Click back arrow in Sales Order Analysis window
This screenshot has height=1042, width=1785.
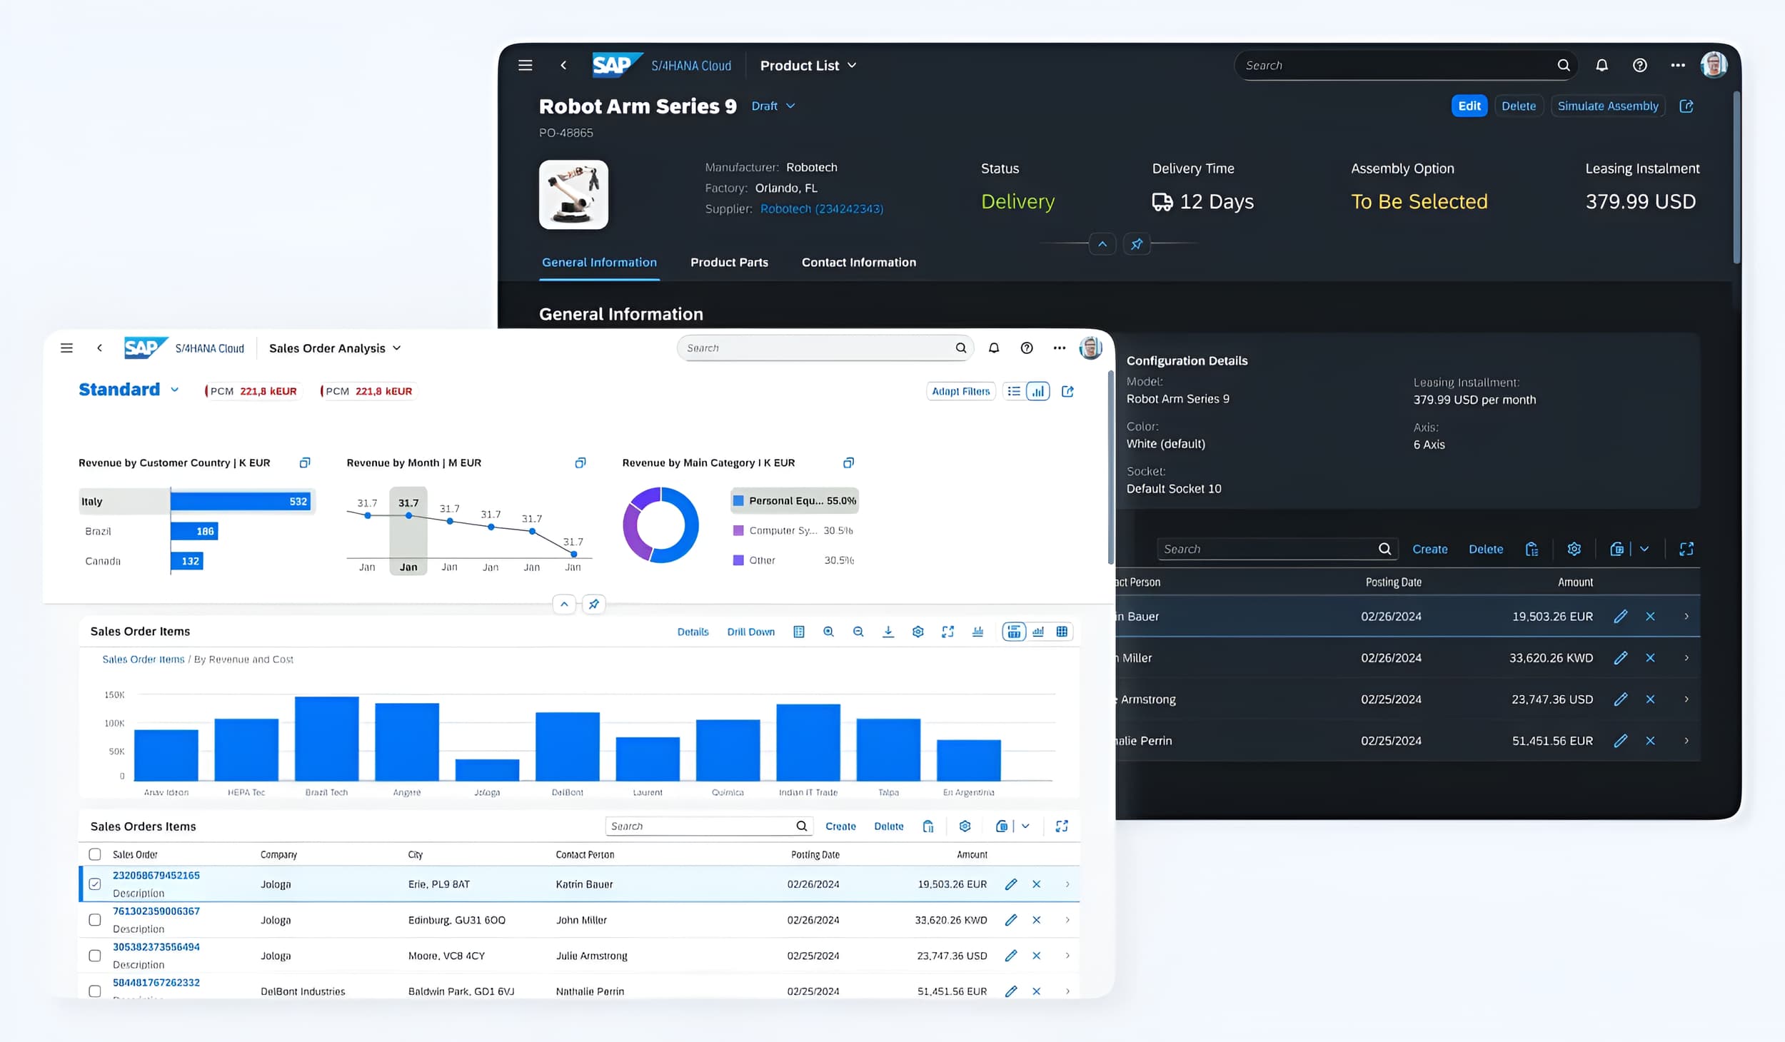click(x=99, y=348)
